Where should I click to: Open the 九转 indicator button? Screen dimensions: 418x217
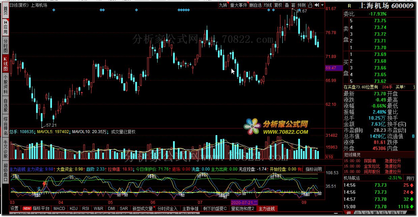point(223,5)
